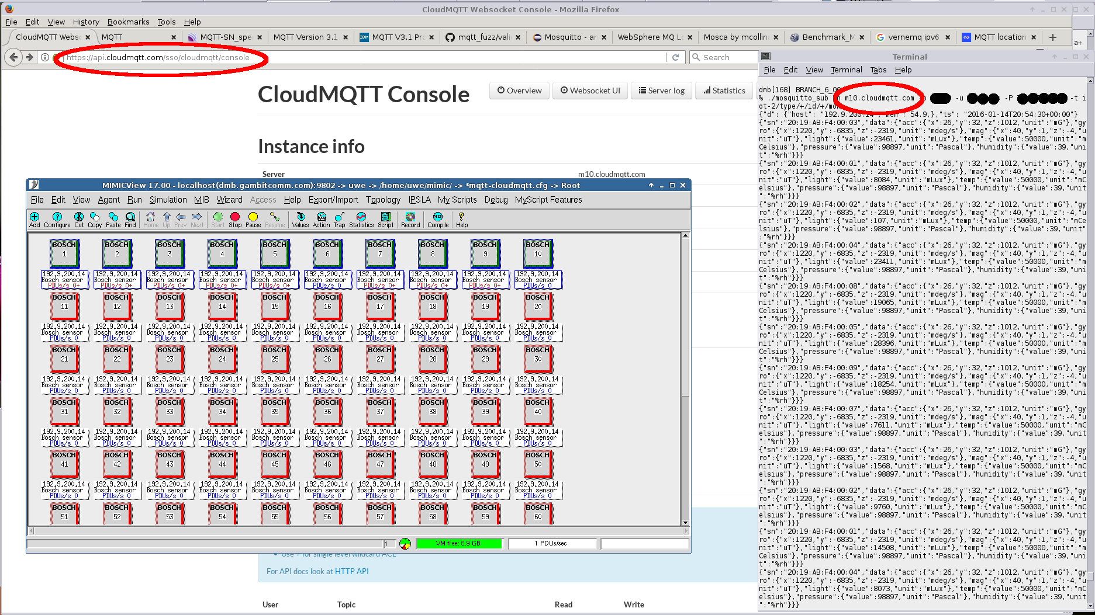
Task: Open the Statistics toolbar icon in MIMICView
Action: coord(361,219)
